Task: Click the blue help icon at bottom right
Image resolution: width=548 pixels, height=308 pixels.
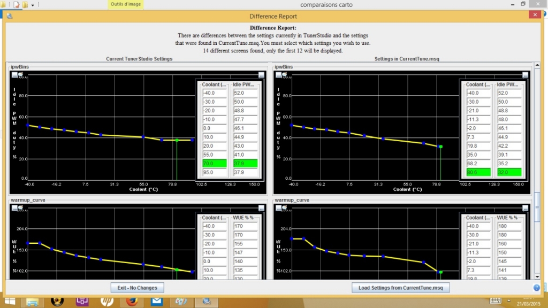Action: pos(537,288)
